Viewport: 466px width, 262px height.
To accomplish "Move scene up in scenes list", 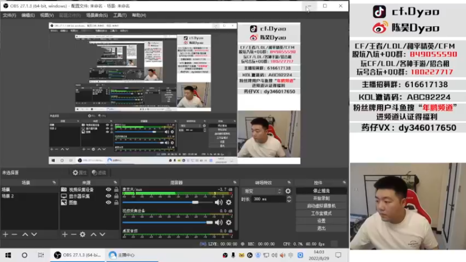I will (25, 235).
